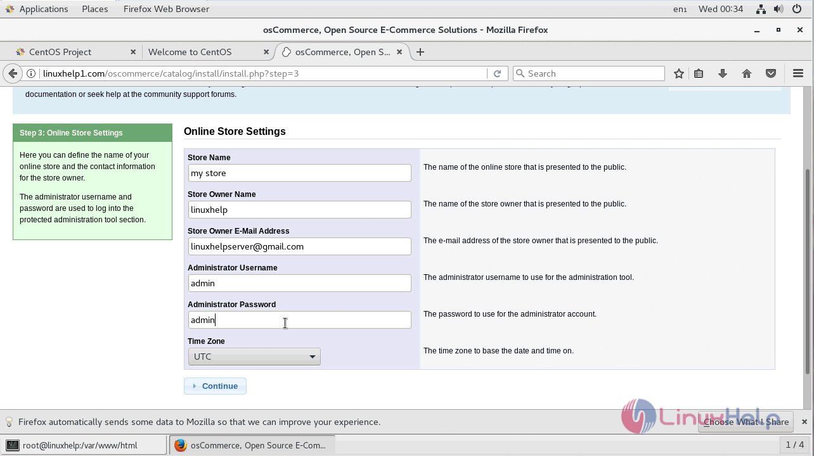Viewport: 814px width, 456px height.
Task: Focus the Administrator Password field
Action: tap(300, 320)
